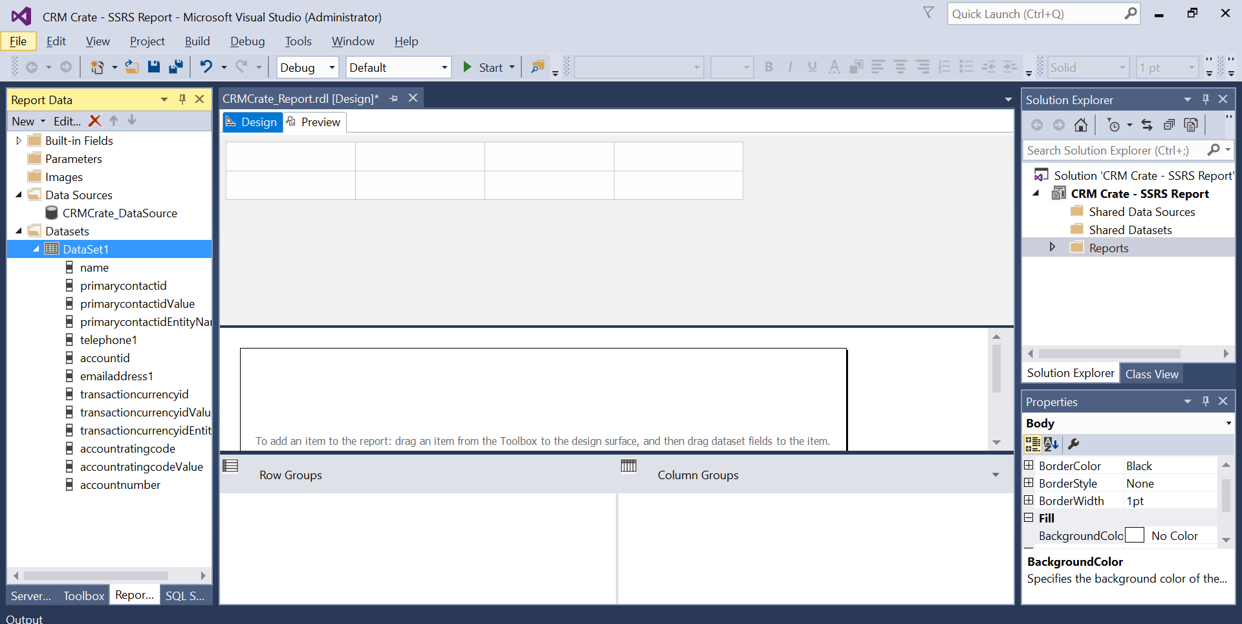This screenshot has width=1242, height=624.
Task: Click the Delete icon in Report Data toolbar
Action: 94,121
